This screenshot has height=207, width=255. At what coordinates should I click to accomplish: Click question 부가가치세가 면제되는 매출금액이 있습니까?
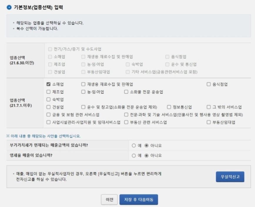click(x=49, y=145)
